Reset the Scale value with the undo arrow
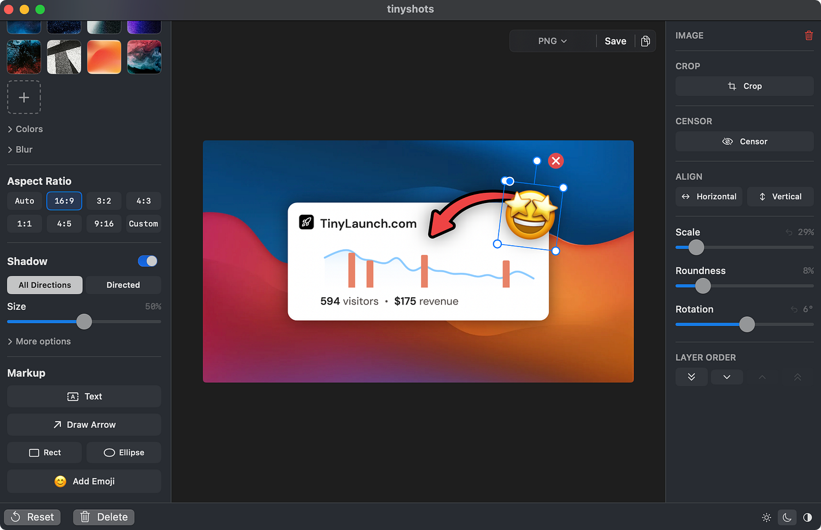 (789, 232)
